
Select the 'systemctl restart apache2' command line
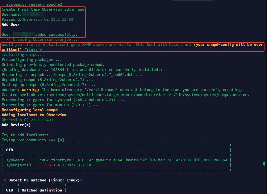[34, 4]
